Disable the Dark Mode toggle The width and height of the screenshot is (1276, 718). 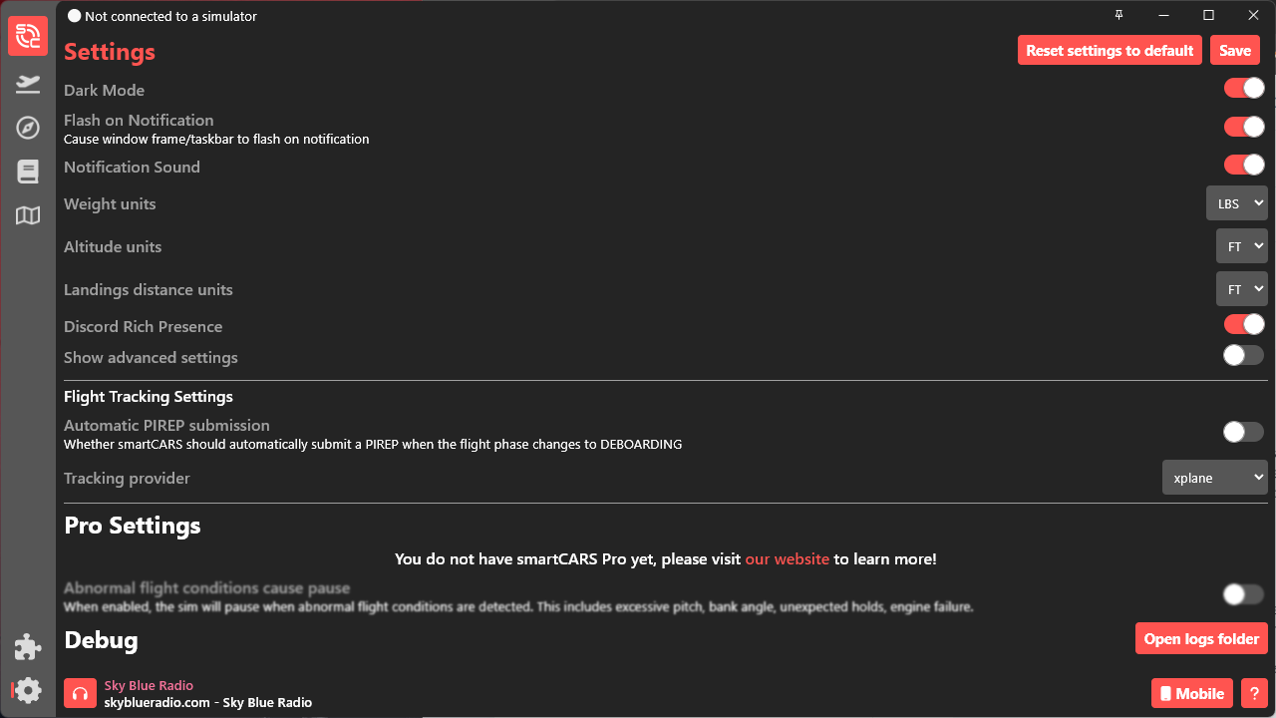(x=1244, y=88)
